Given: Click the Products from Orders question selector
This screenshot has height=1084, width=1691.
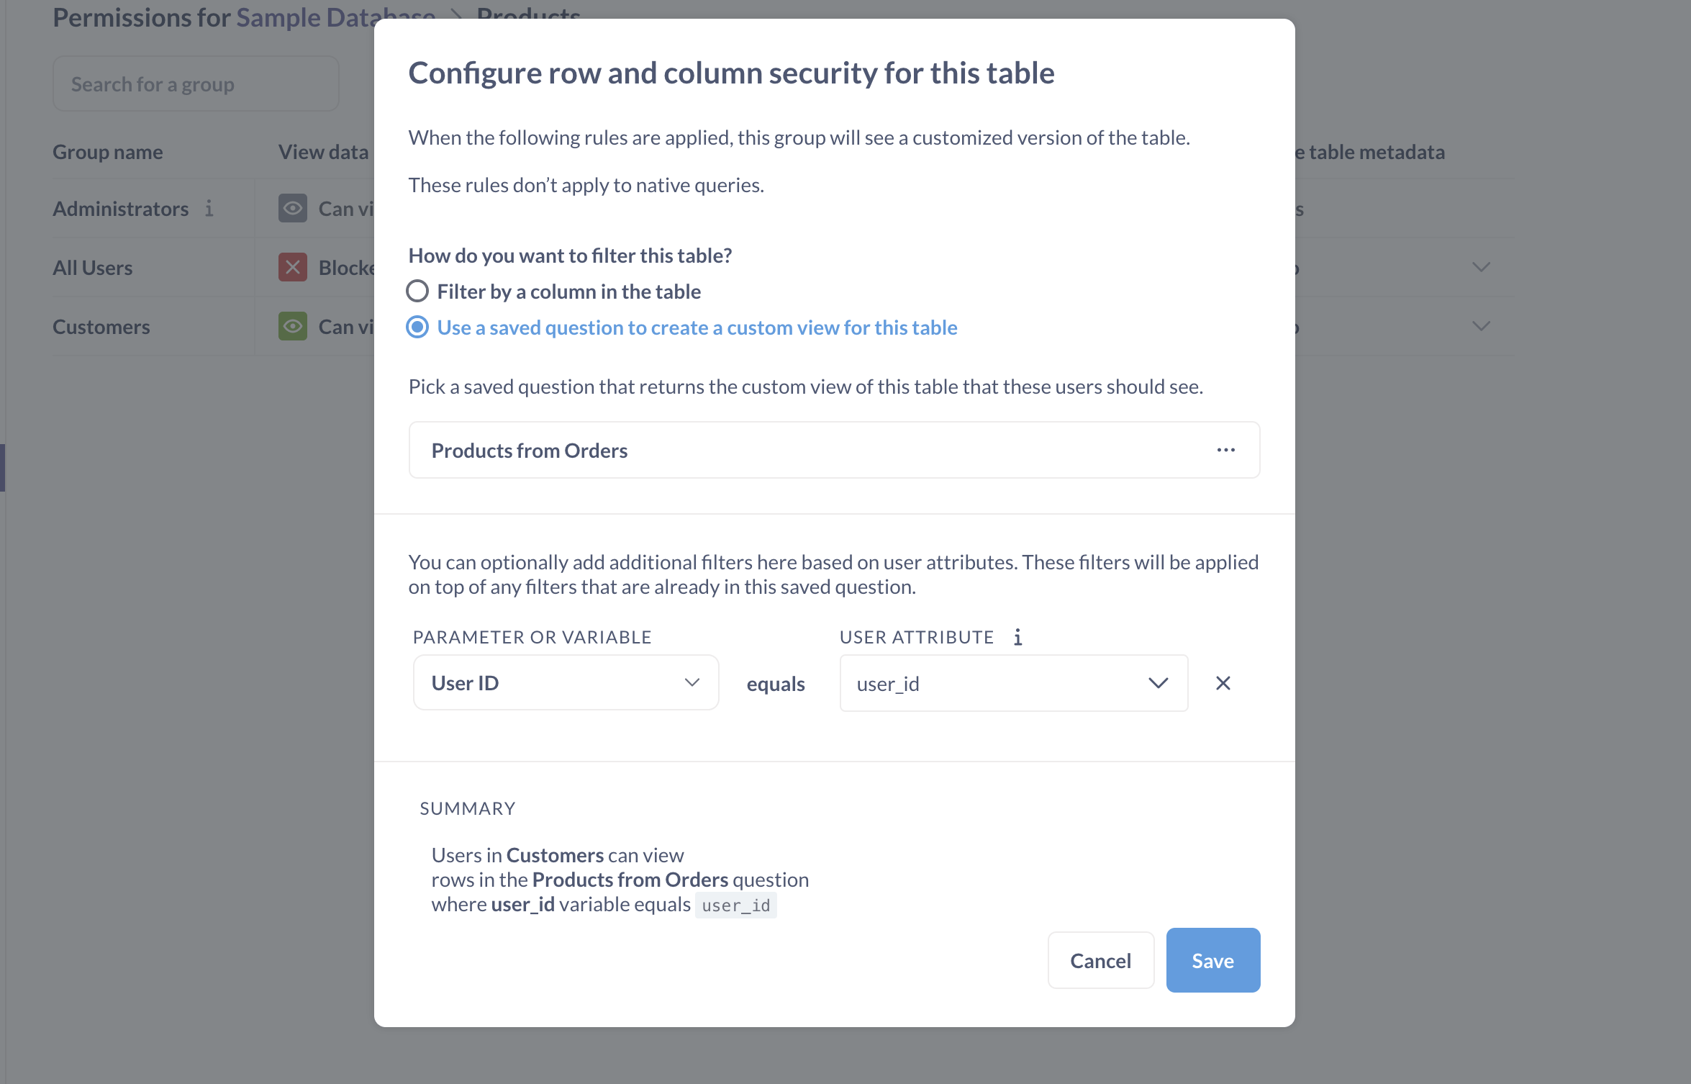Looking at the screenshot, I should point(720,449).
